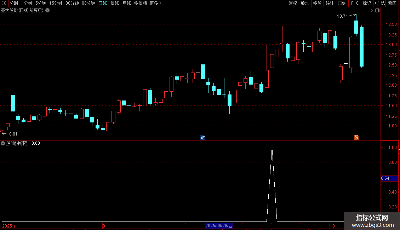Switch to 1分钟 period
The height and width of the screenshot is (230, 400).
[x=27, y=3]
